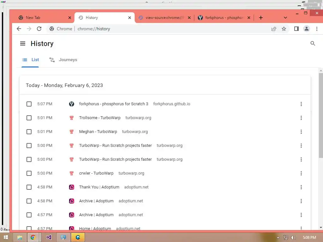This screenshot has height=242, width=323.
Task: Open Thank You | Adoptium link
Action: [x=99, y=187]
